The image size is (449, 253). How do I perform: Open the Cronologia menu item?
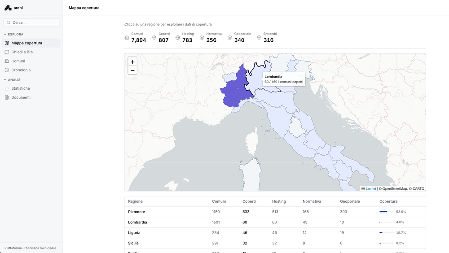[x=21, y=70]
